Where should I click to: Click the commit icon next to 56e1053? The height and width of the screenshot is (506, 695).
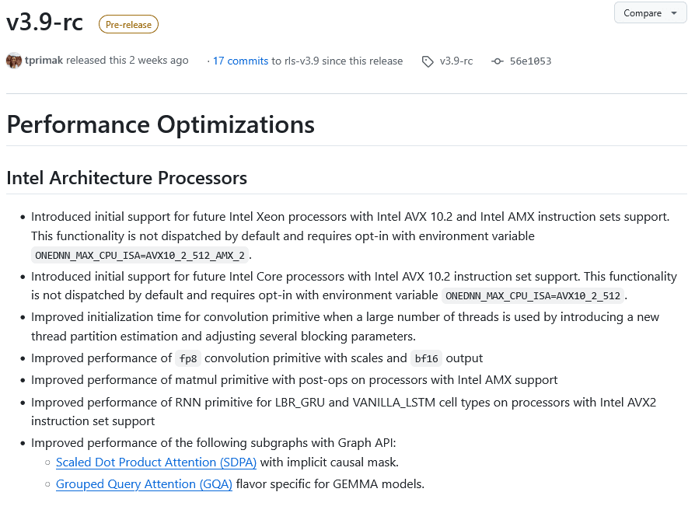(x=498, y=61)
